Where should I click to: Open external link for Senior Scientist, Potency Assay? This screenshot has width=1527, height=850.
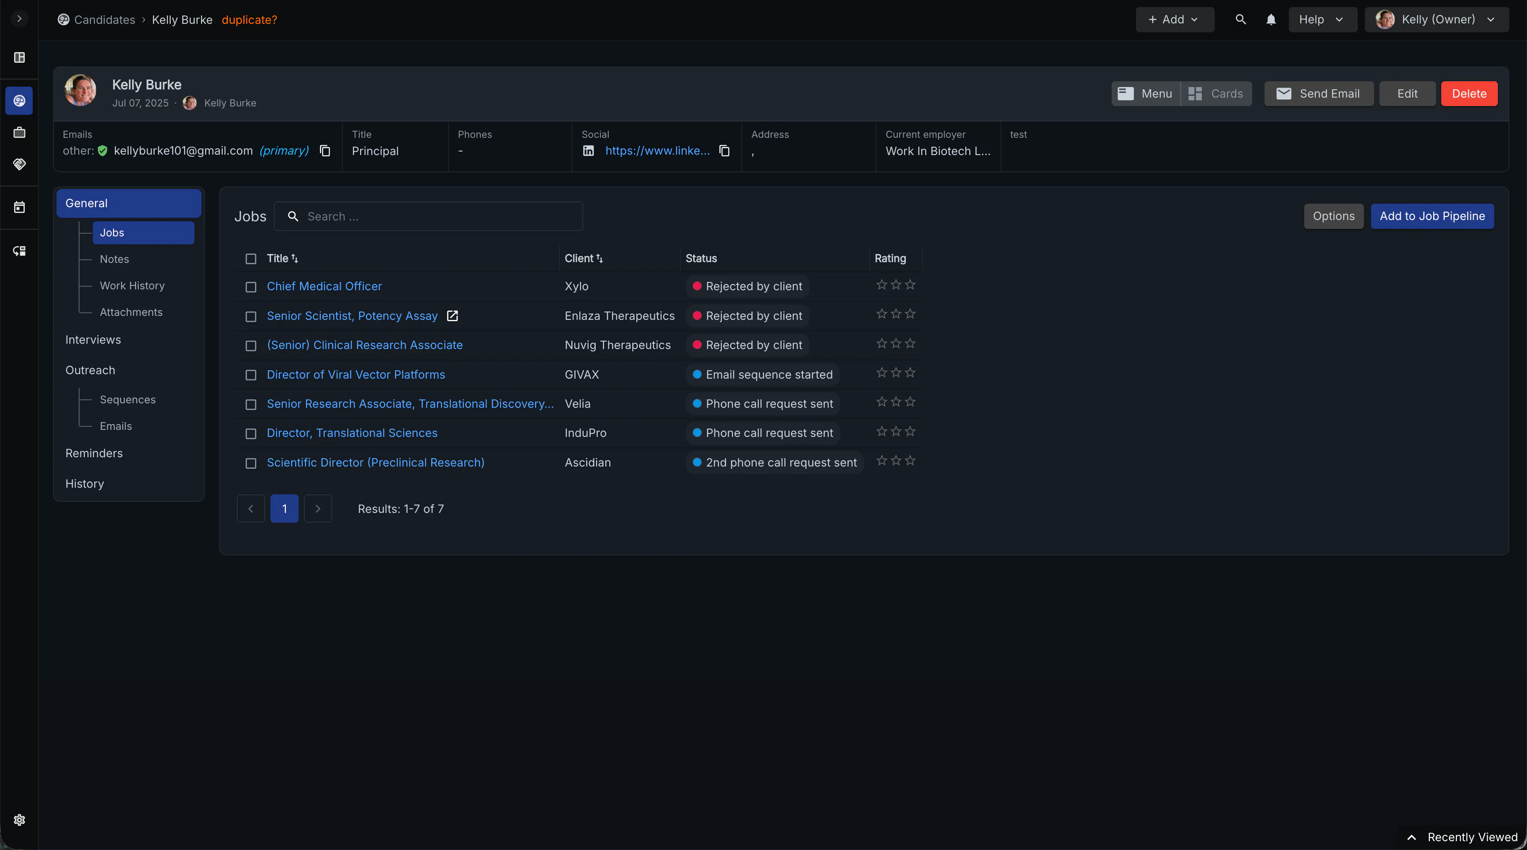(x=452, y=316)
